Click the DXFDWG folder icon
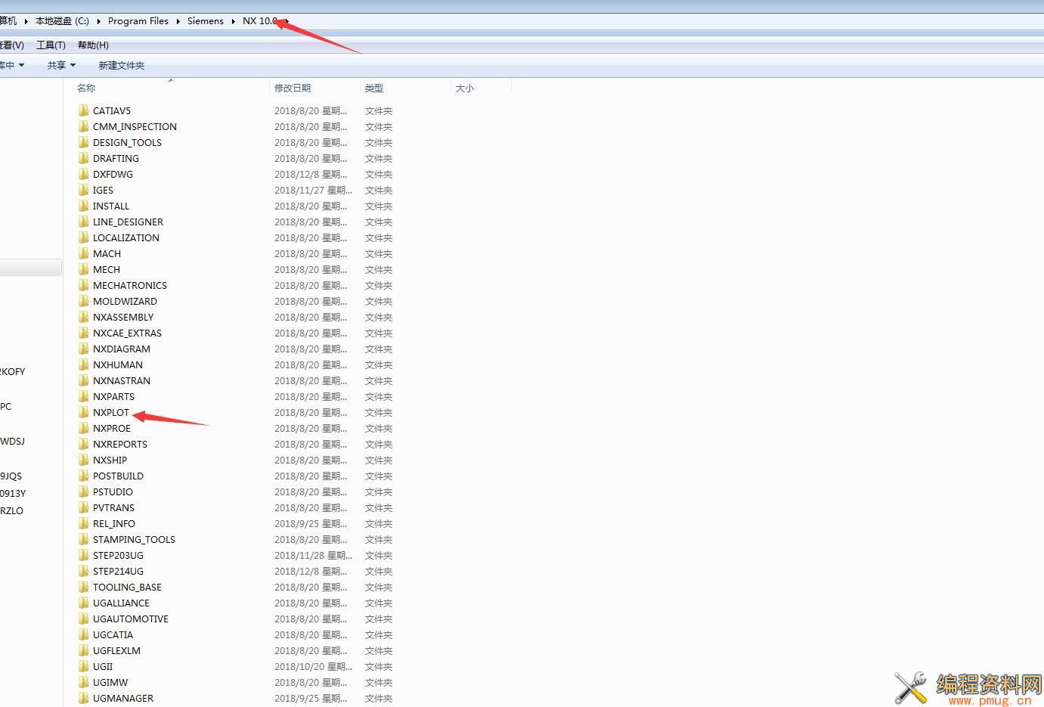The width and height of the screenshot is (1044, 707). pyautogui.click(x=83, y=174)
